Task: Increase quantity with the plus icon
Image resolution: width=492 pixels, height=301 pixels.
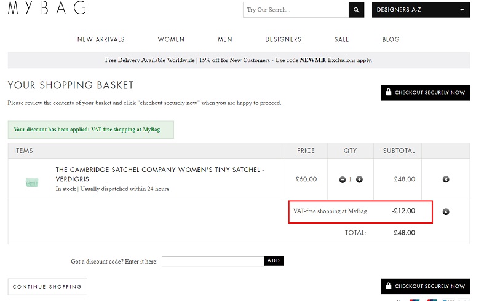Action: (x=359, y=179)
